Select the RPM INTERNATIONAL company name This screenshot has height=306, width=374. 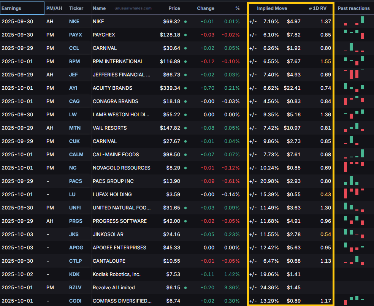118,62
